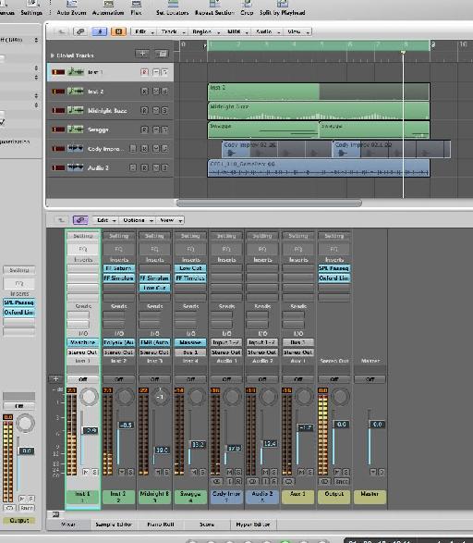Click the Inst 1 track instrument icon
The width and height of the screenshot is (473, 543).
76,72
